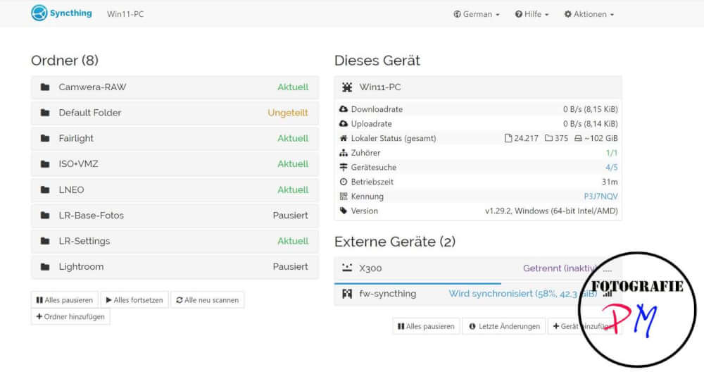Expand the Camwera-RAW folder row
704x379 pixels.
[x=175, y=87]
